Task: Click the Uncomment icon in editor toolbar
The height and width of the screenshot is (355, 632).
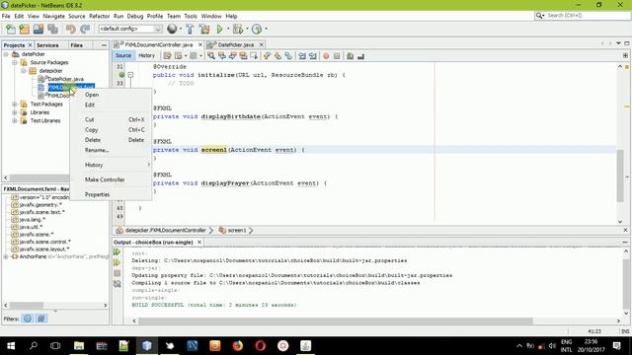Action: (360, 56)
